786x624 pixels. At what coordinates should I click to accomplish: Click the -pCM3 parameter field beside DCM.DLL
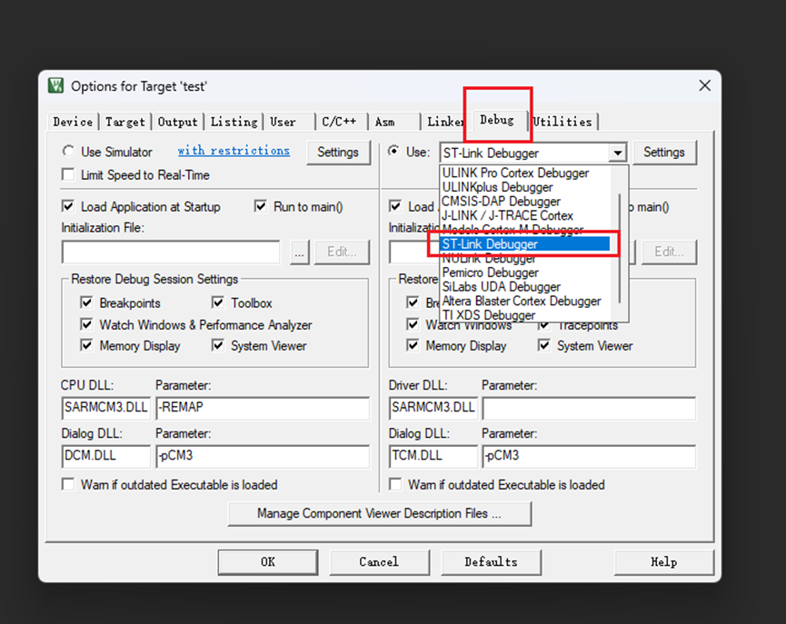coord(263,456)
